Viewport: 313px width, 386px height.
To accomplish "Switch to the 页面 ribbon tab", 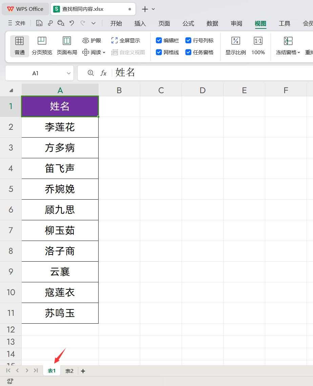I will pos(164,23).
